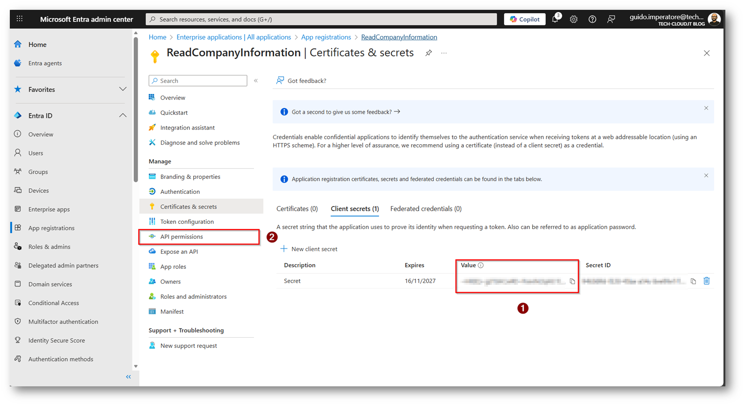Open the feedback icon in top bar

tap(611, 19)
